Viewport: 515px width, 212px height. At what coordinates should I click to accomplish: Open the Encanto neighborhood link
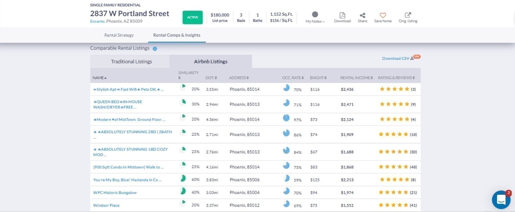[x=97, y=21]
